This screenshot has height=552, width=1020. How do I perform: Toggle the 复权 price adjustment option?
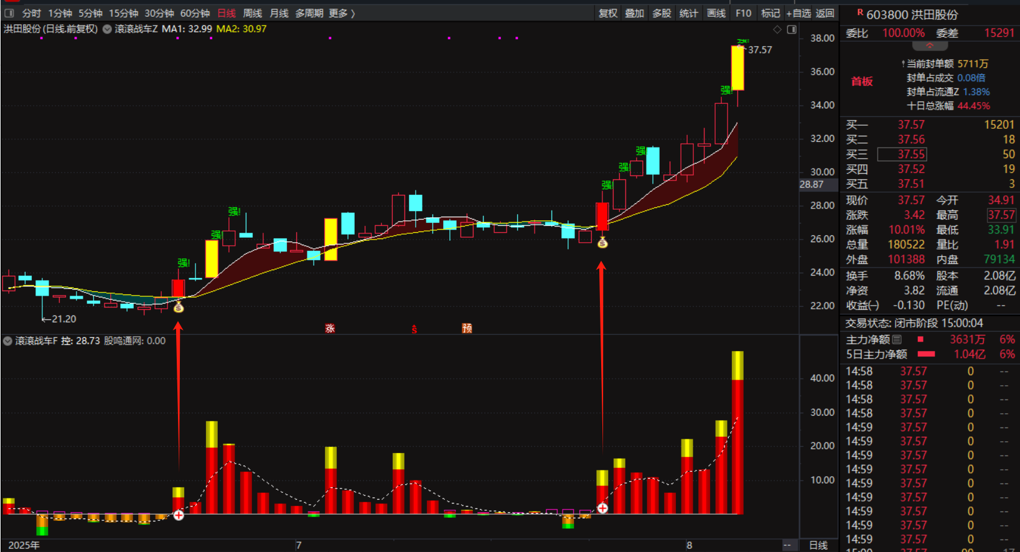point(607,13)
